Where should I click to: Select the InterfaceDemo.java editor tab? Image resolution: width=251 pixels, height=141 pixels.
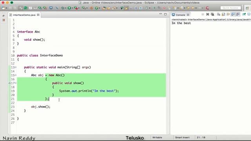[x=24, y=15]
